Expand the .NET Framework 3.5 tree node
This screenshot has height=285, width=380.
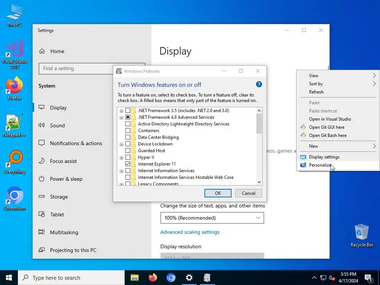121,111
